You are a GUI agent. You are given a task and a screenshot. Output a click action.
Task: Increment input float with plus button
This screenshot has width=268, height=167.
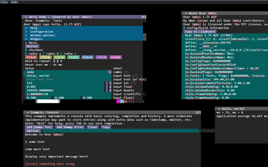click(110, 87)
